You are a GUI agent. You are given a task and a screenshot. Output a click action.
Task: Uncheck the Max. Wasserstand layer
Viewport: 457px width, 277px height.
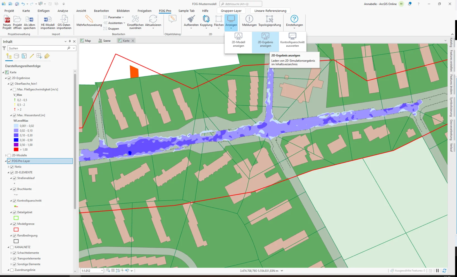(x=15, y=115)
